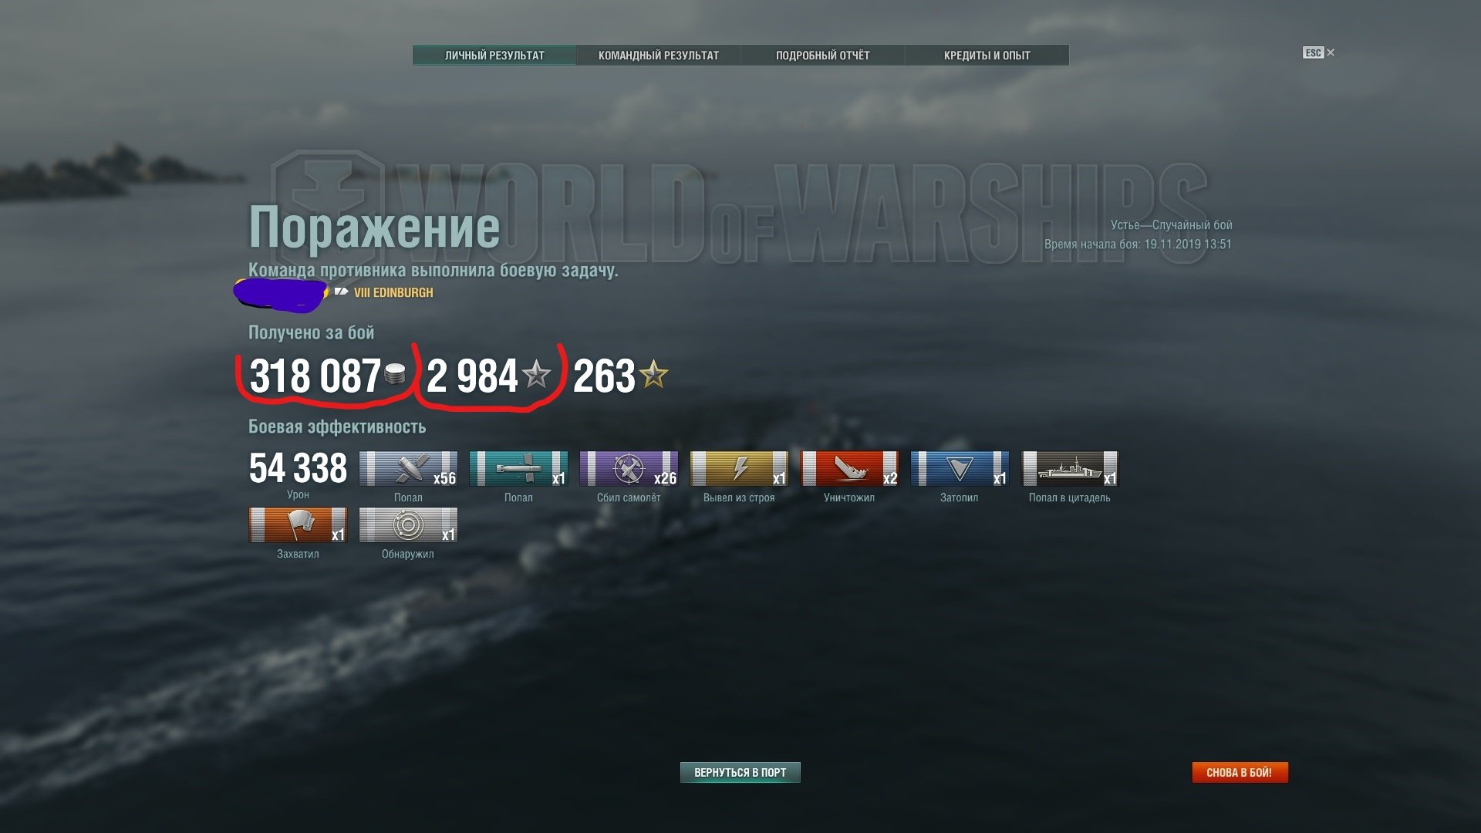Click the grey experience star icon

pos(537,375)
